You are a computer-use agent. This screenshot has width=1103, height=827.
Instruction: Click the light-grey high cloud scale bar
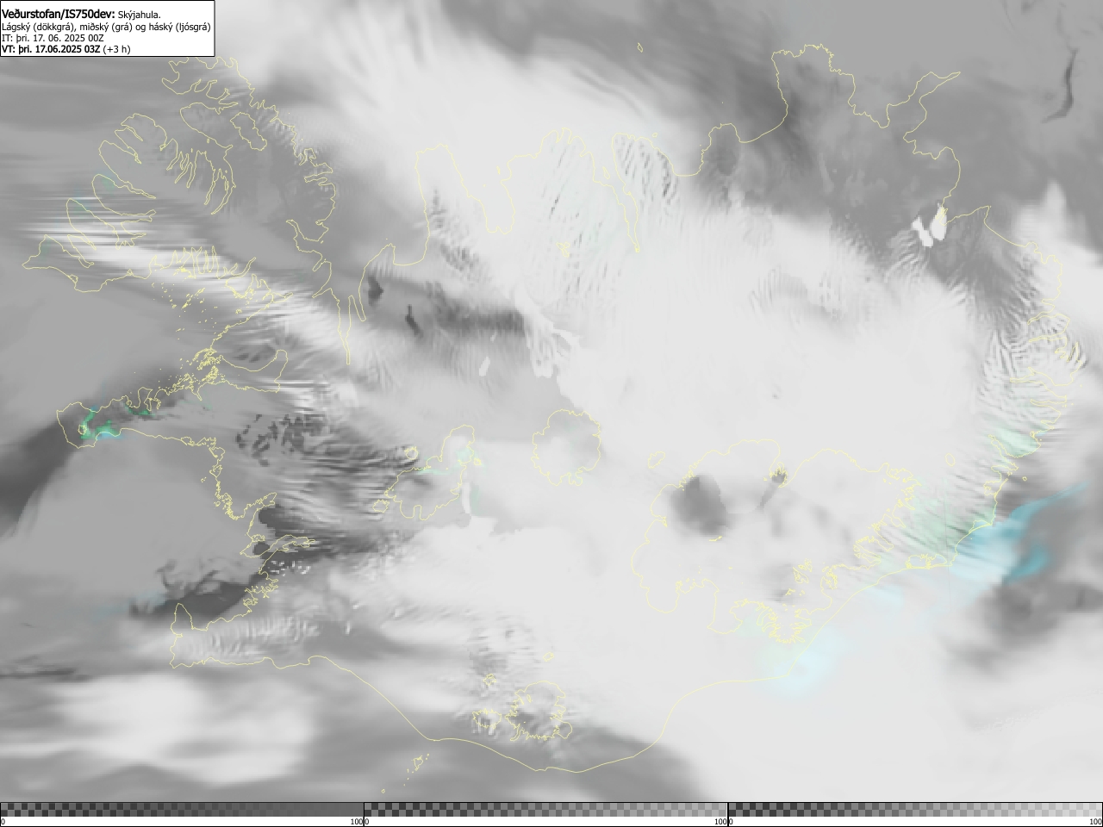coord(915,810)
